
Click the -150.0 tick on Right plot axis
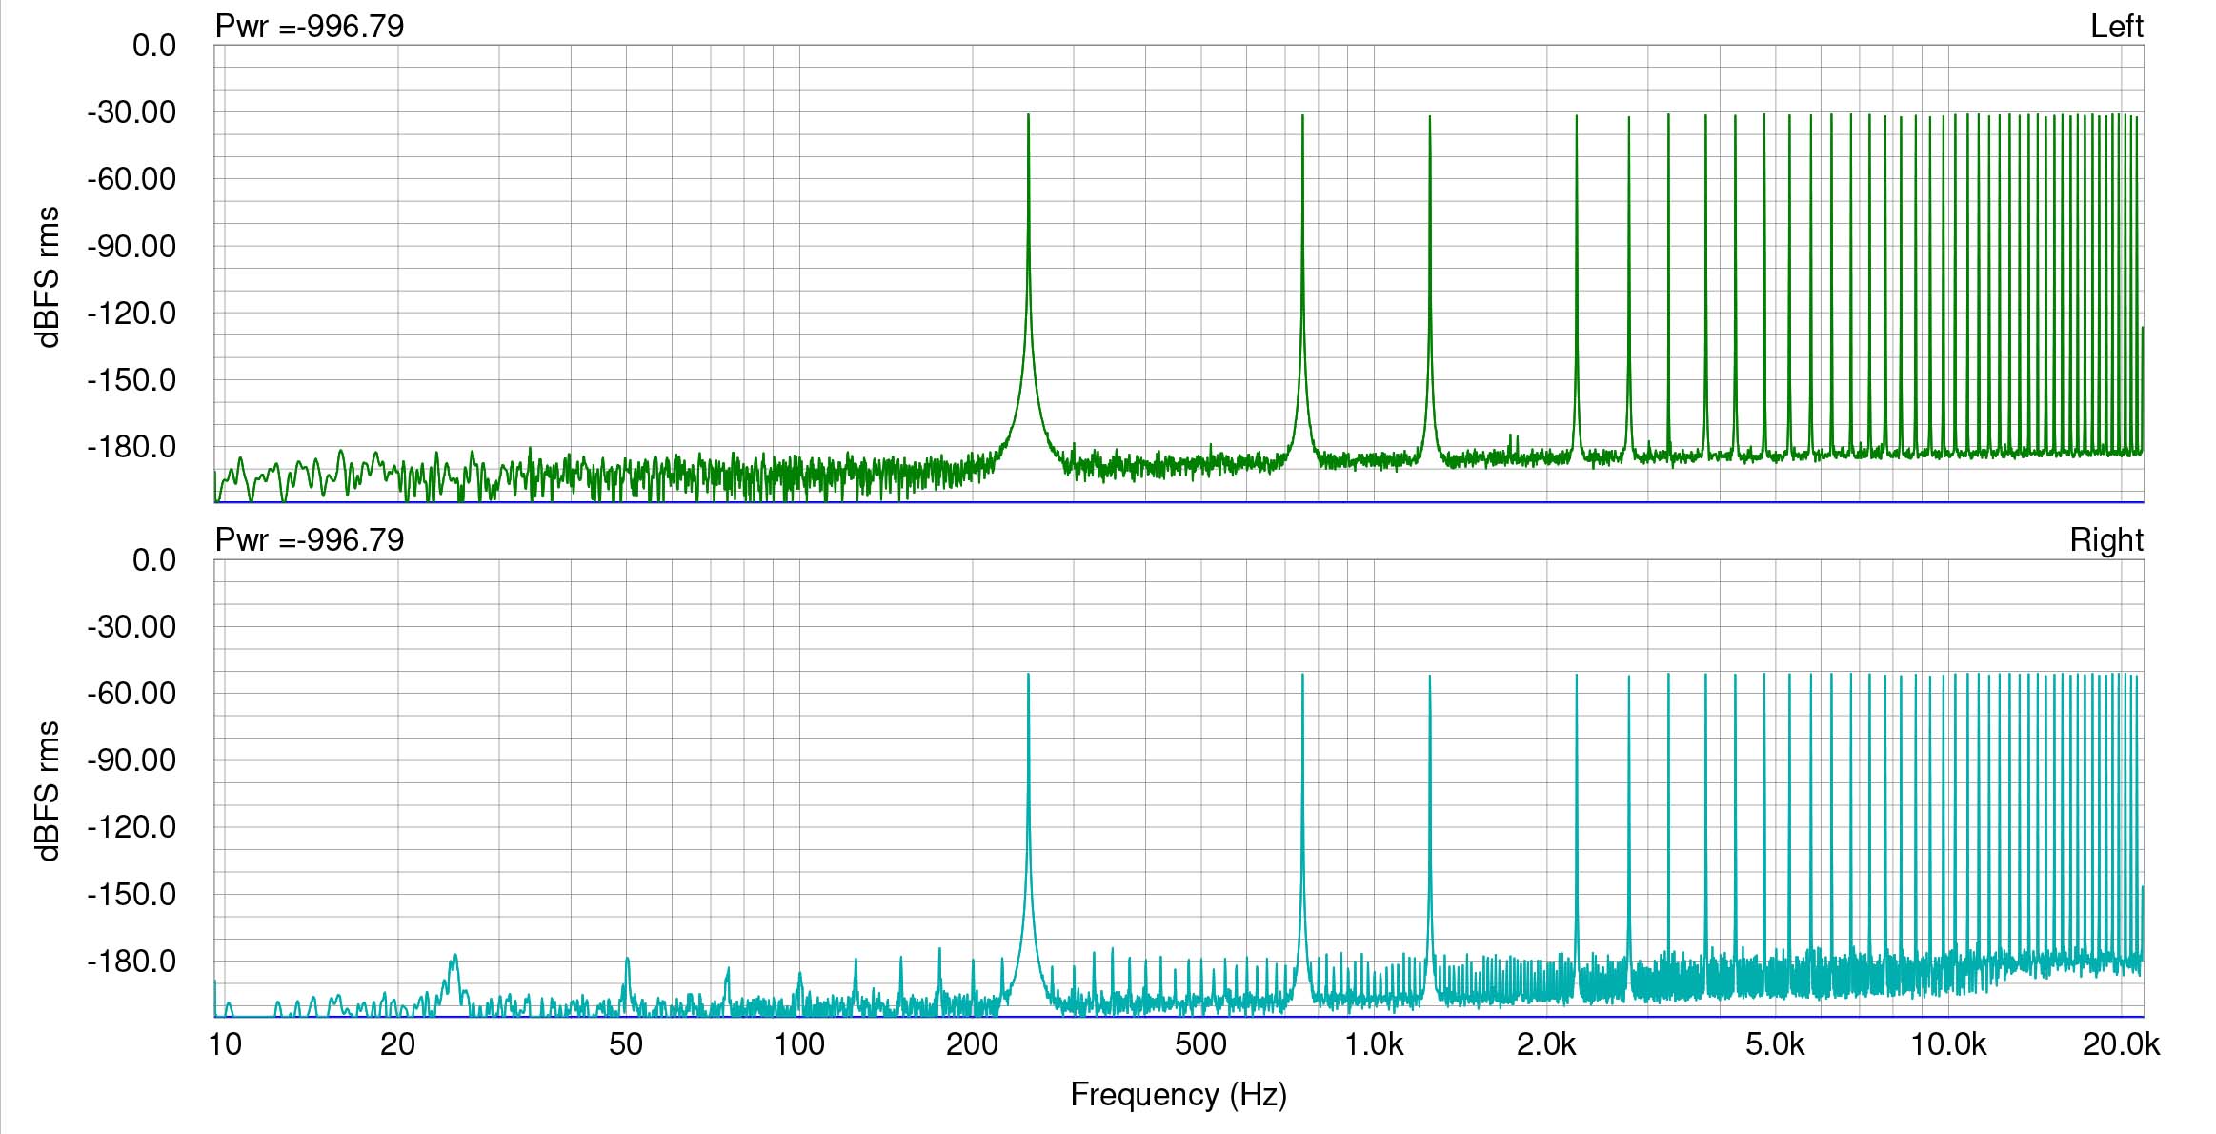(131, 895)
